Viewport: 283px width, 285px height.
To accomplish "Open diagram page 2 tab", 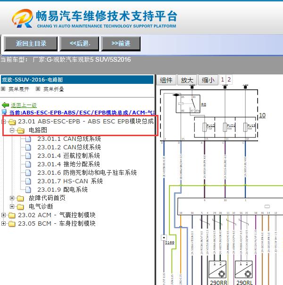I will coord(229,80).
